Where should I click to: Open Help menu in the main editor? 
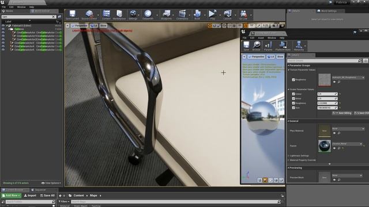click(x=32, y=7)
